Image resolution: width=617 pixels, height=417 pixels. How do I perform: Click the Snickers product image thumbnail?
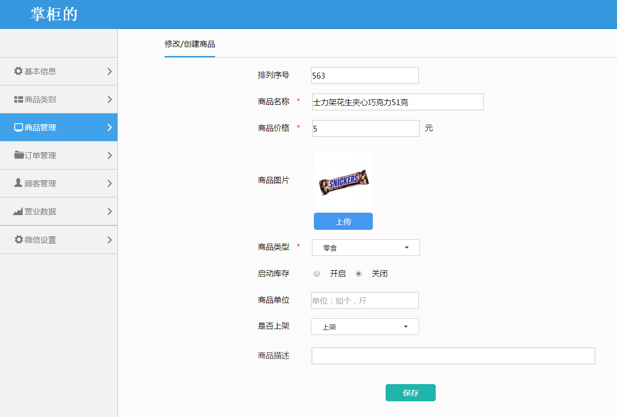[343, 182]
